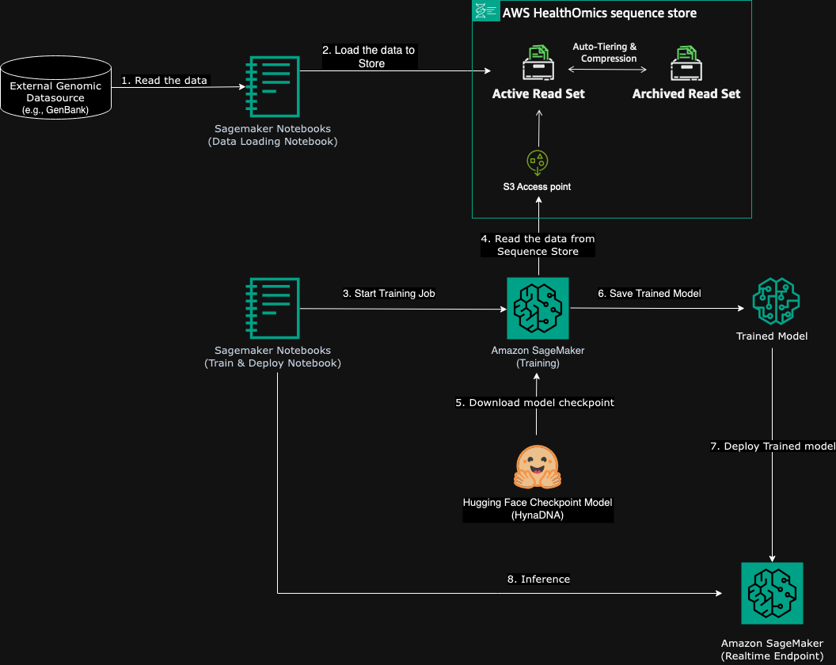Select the 'Auto-Tiering & Compression' arrow label

coord(606,52)
